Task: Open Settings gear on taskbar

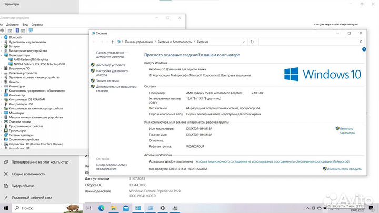Action: (163, 208)
